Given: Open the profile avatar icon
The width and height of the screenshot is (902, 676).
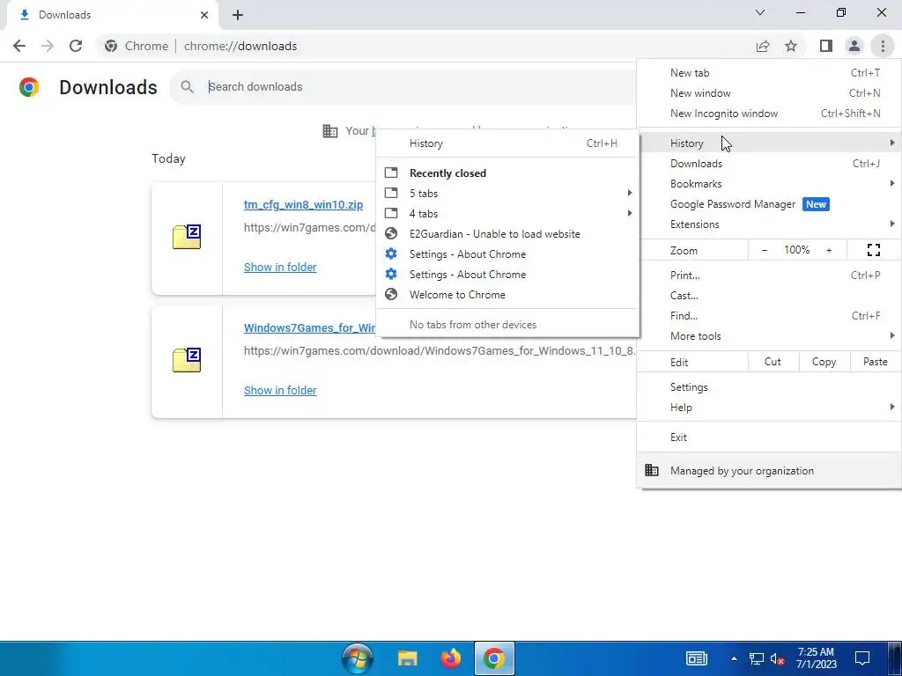Looking at the screenshot, I should pos(854,46).
